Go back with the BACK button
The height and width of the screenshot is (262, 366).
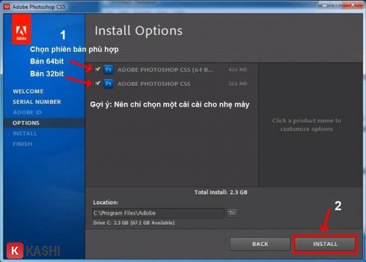pyautogui.click(x=260, y=244)
